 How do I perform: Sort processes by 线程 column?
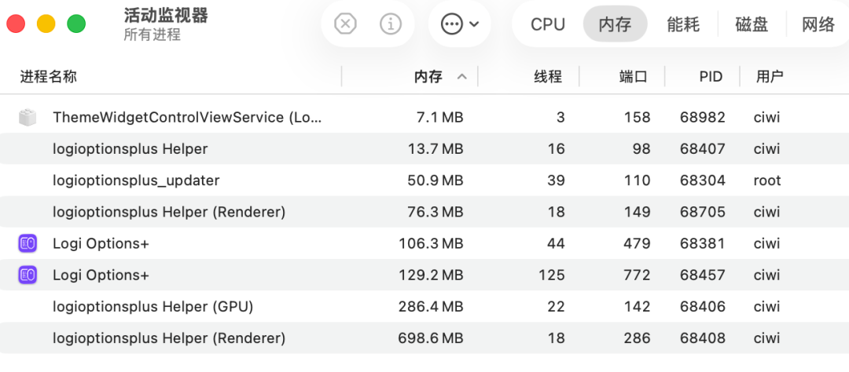coord(548,77)
